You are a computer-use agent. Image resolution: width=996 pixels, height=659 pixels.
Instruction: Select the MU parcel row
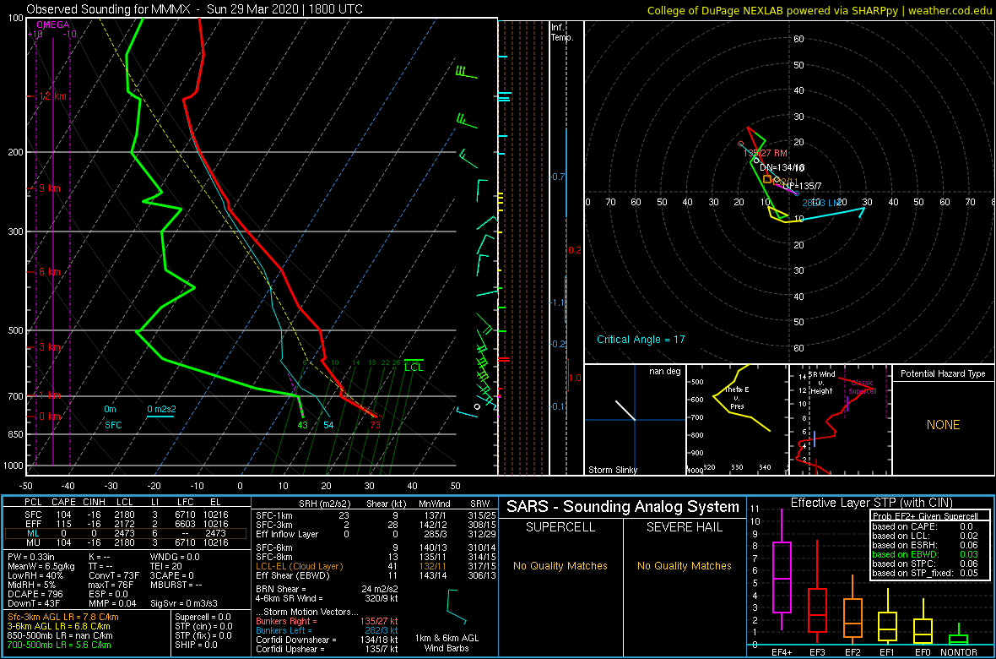(125, 542)
